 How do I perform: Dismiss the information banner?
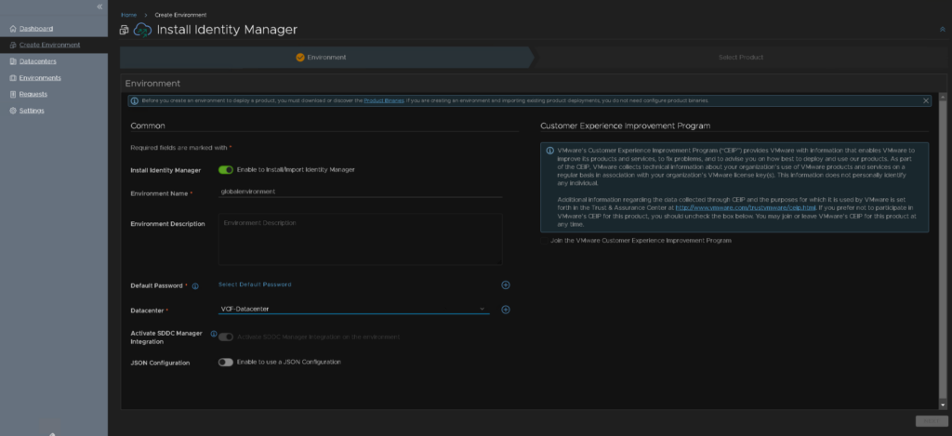(926, 100)
